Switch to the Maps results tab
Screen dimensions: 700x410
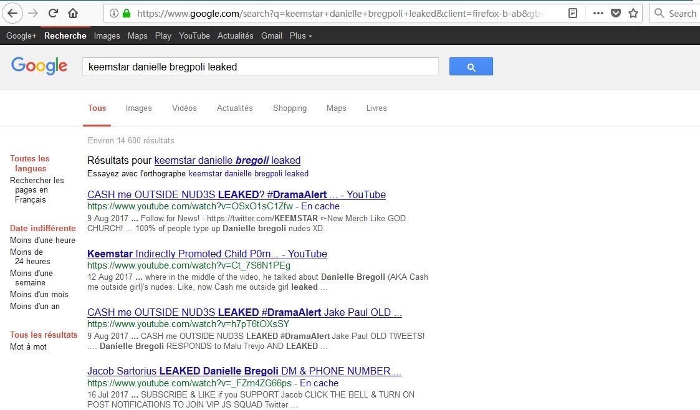(336, 108)
